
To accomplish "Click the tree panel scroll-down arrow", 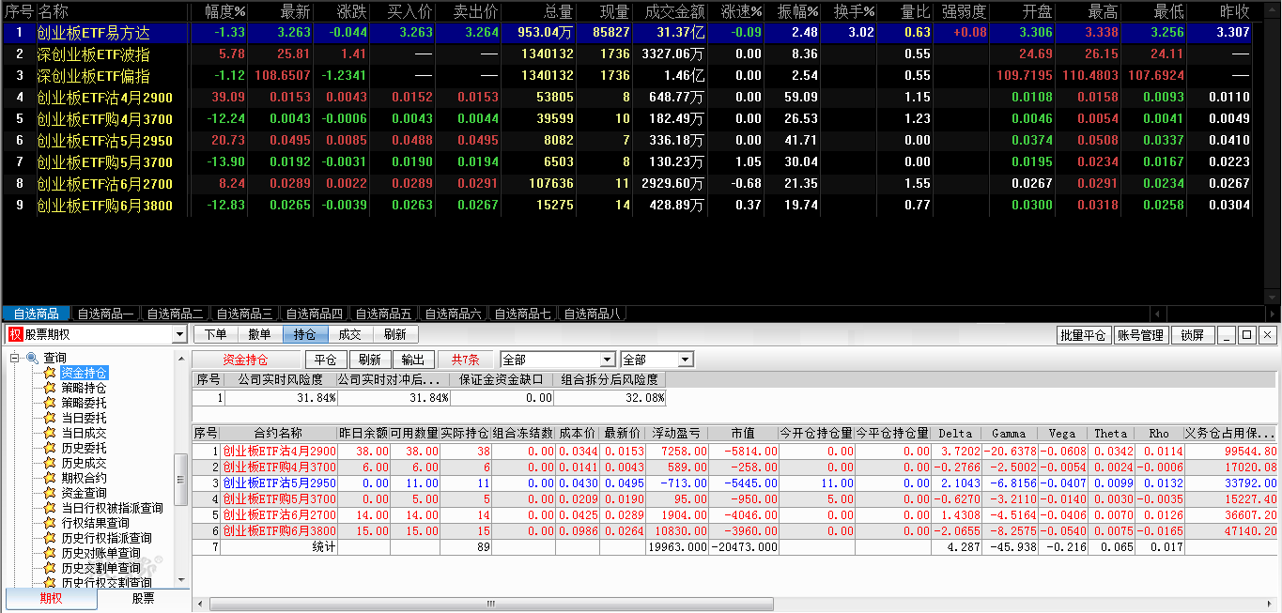I will (182, 582).
